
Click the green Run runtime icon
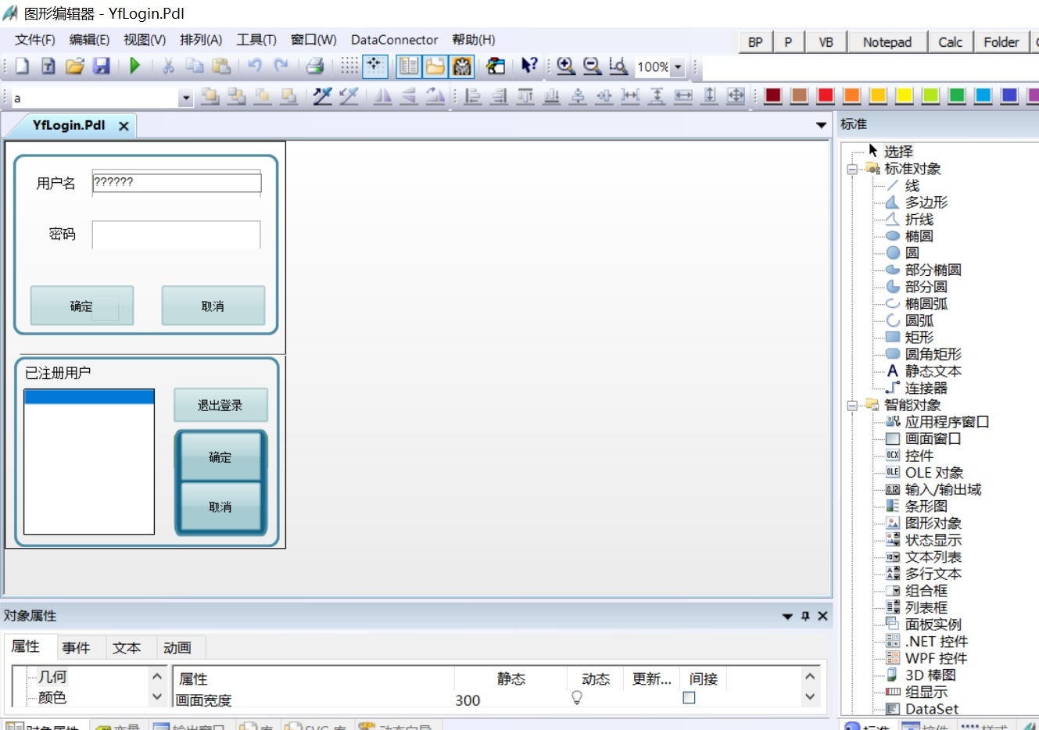tap(134, 66)
